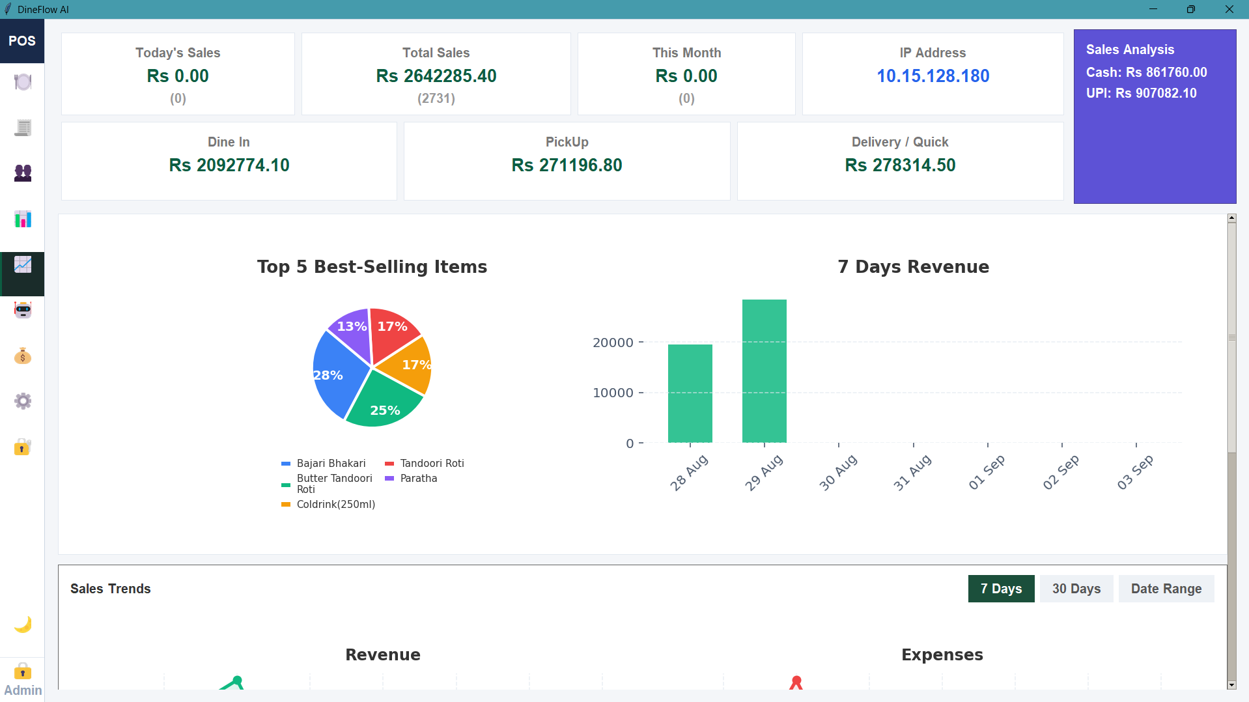Open the customers people icon in sidebar

pyautogui.click(x=23, y=173)
